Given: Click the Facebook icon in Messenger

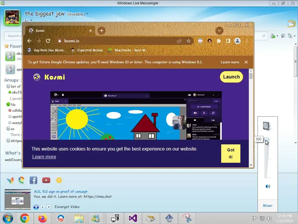Looking at the screenshot, I should click(x=33, y=180).
